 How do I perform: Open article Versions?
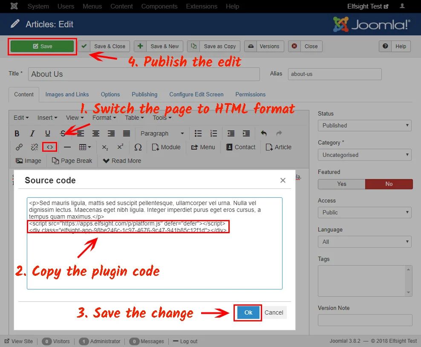264,46
